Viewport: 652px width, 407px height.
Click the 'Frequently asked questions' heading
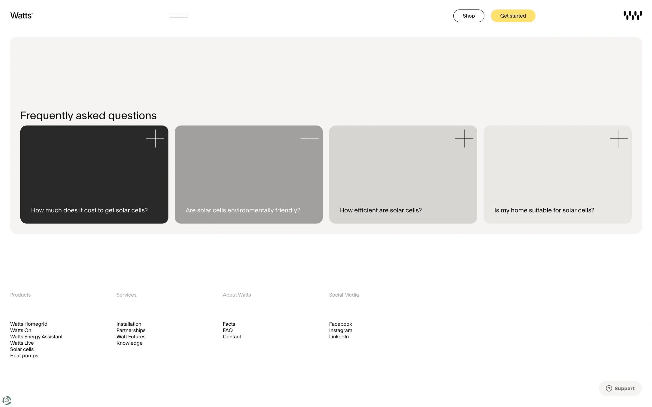click(x=89, y=116)
